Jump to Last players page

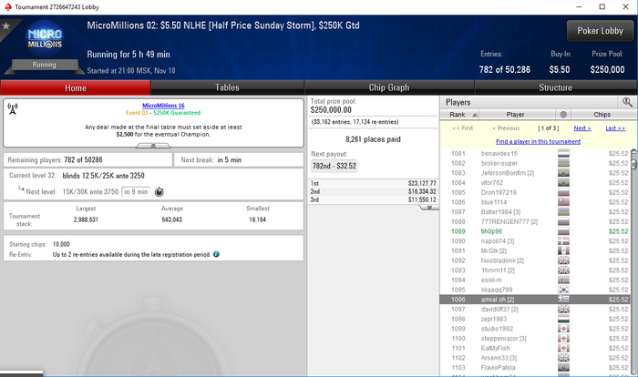615,128
